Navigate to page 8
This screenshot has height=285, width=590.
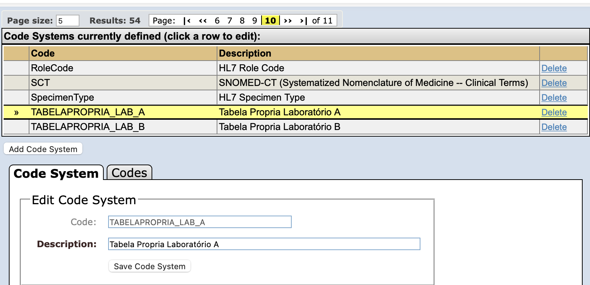click(x=242, y=21)
